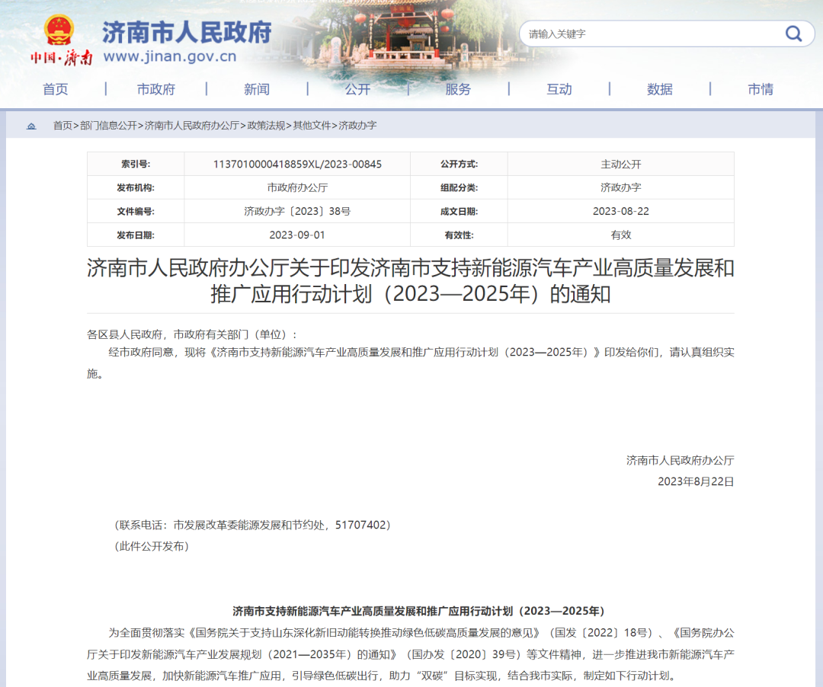Screen dimensions: 823x687
Task: Select the index number 113701000418859XL/2023-00845
Action: [297, 165]
